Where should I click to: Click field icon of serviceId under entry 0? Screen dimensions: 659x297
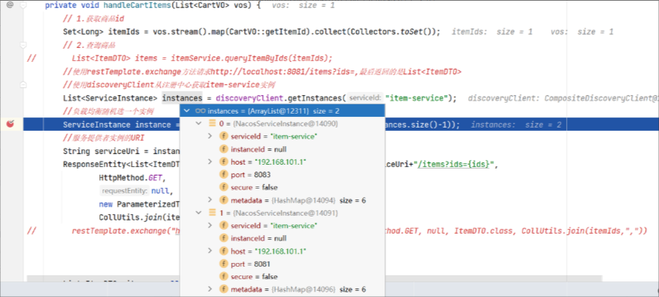tap(223, 136)
